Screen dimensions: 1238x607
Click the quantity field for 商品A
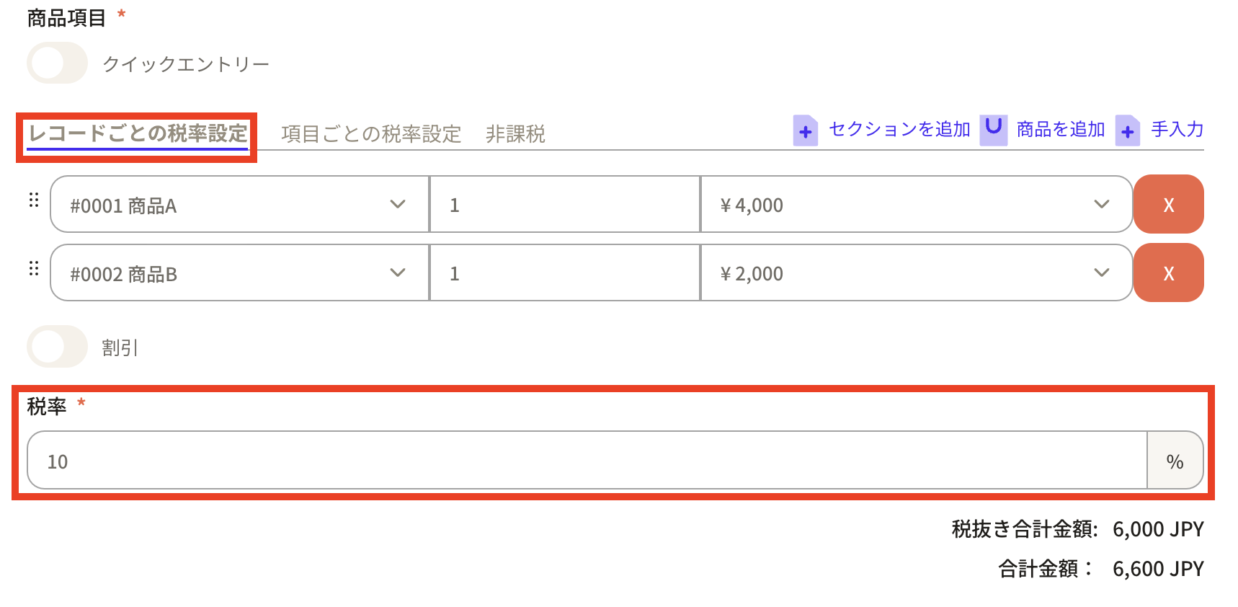[564, 205]
